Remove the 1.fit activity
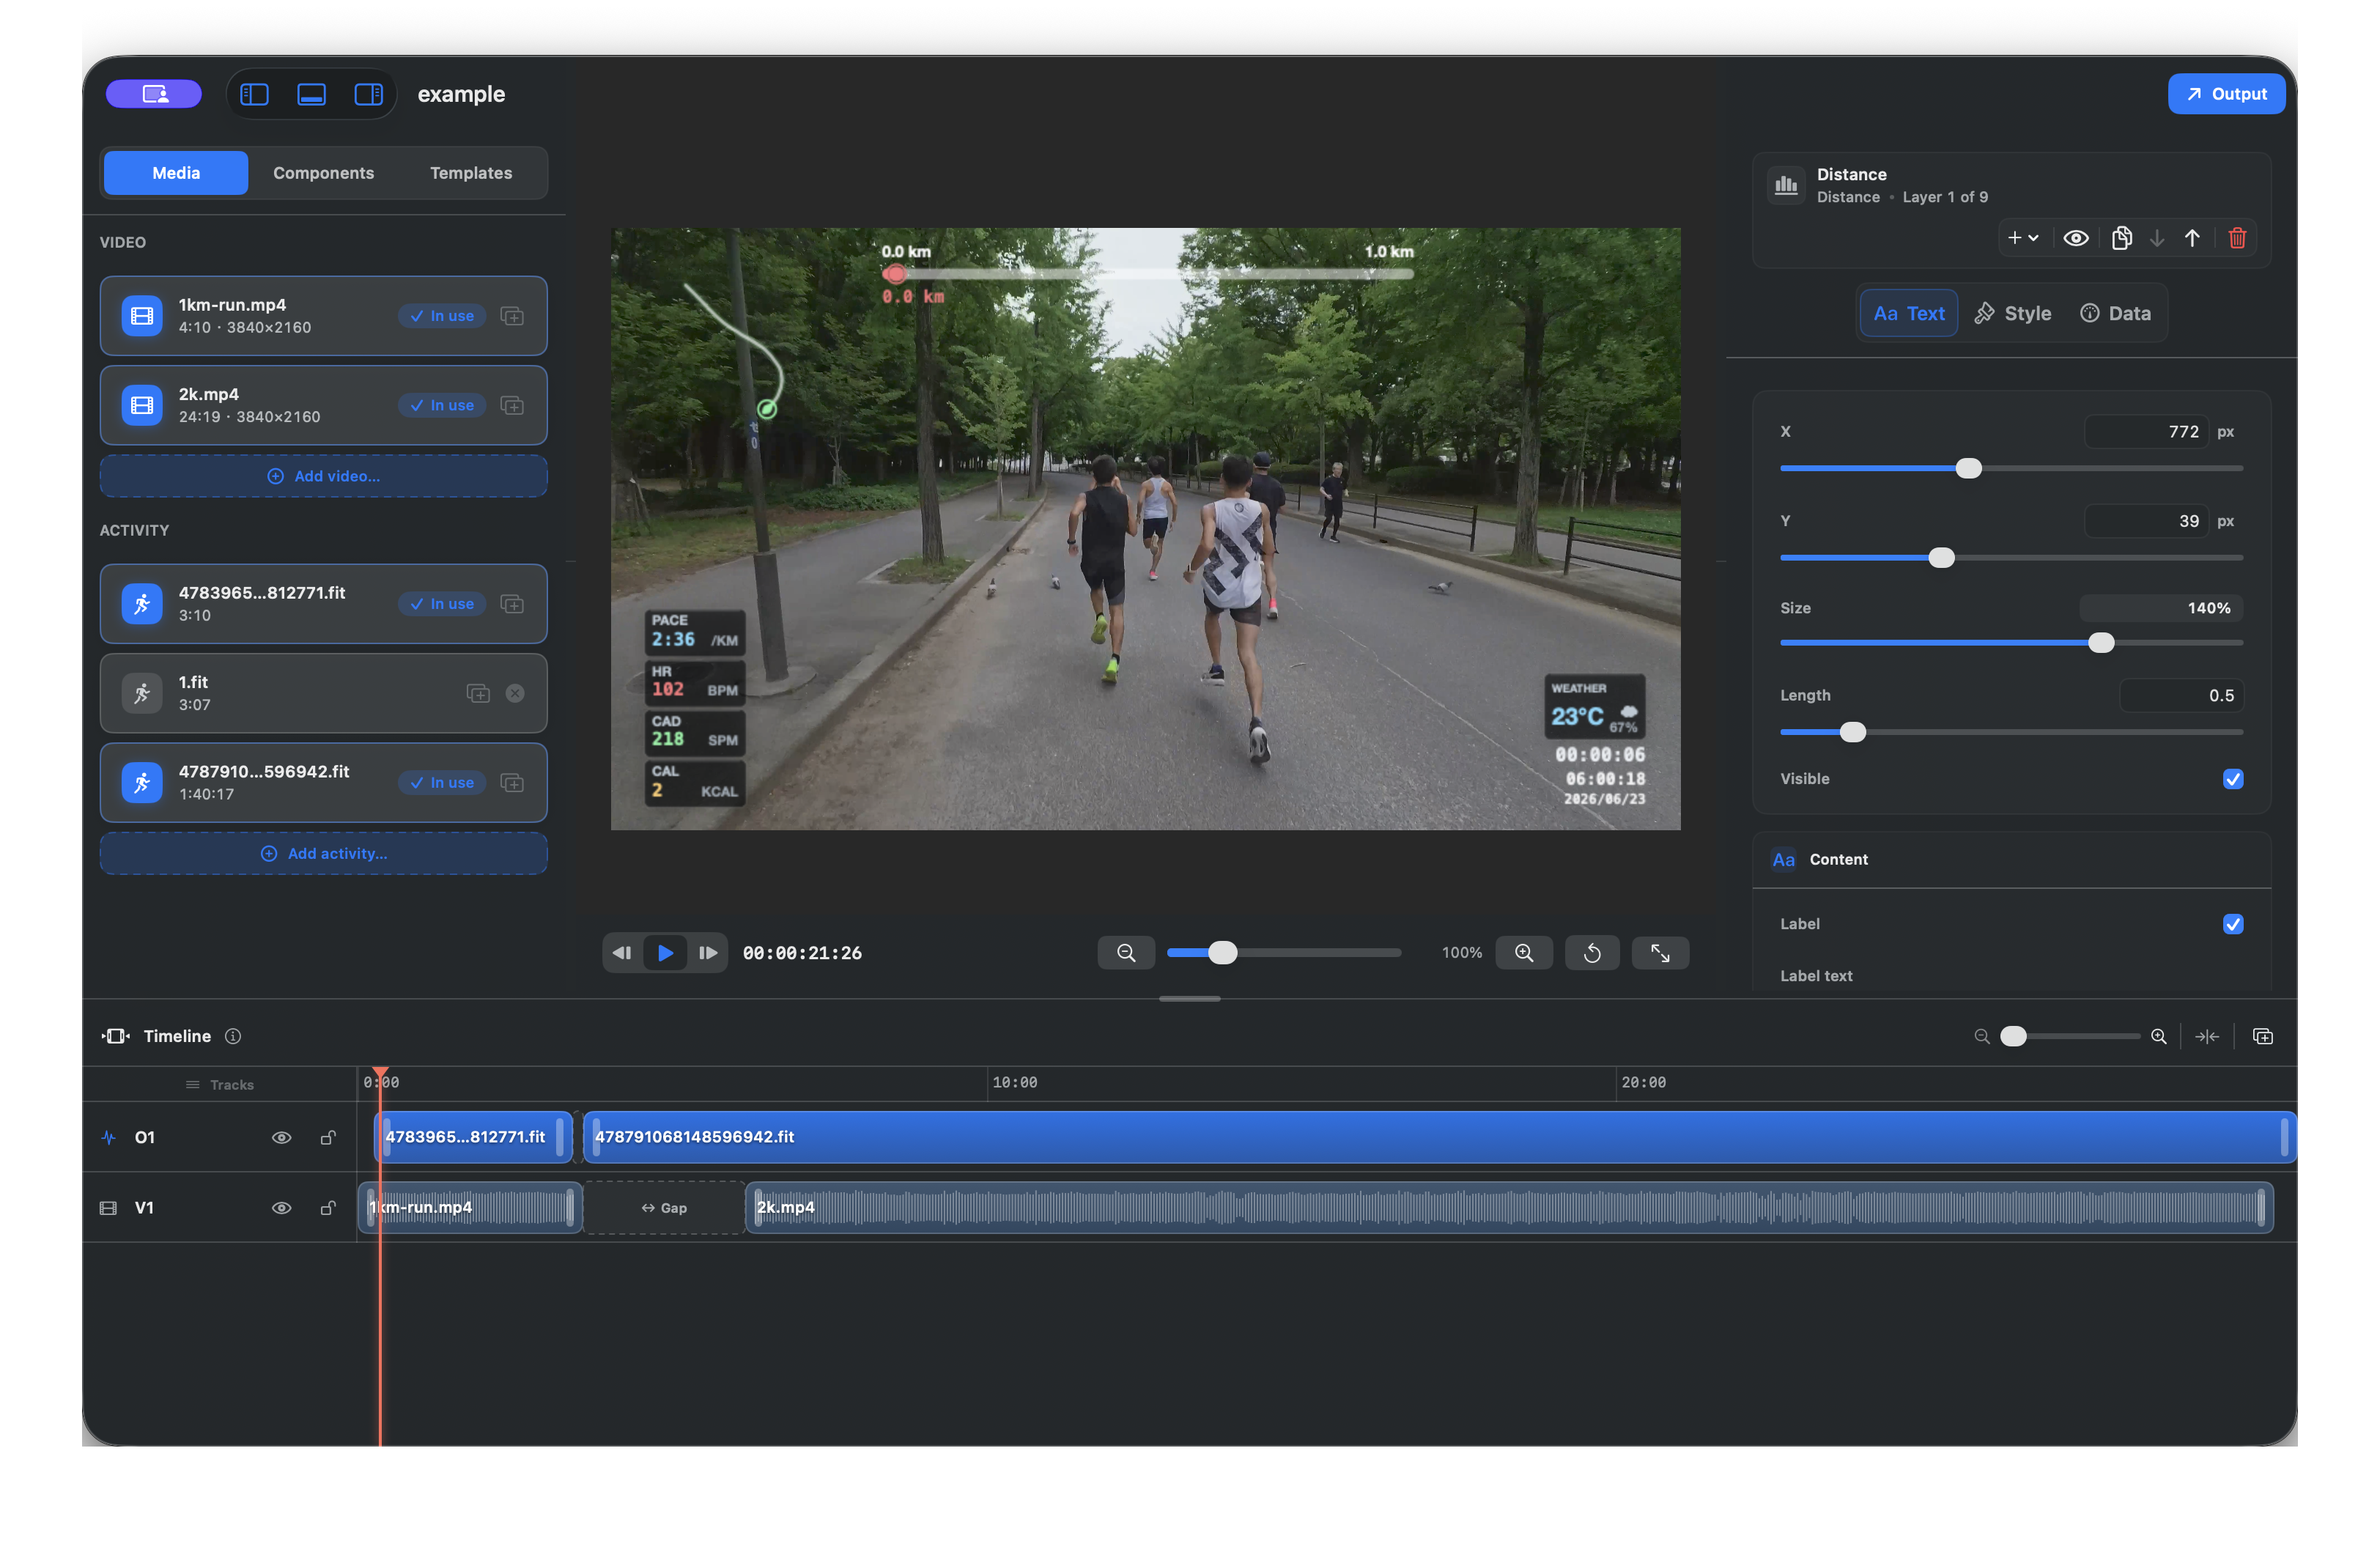This screenshot has width=2380, height=1555. [x=515, y=693]
